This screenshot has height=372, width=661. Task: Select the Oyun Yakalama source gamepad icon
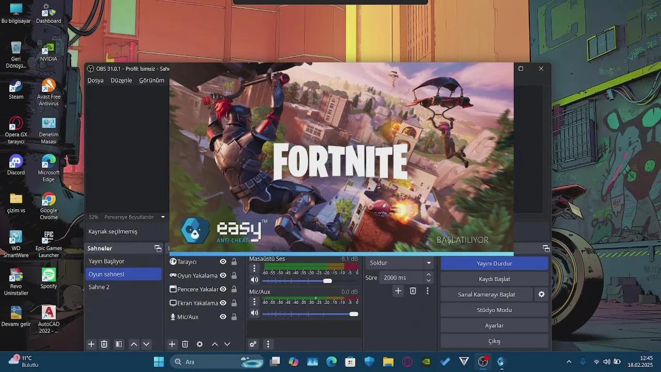tap(172, 275)
